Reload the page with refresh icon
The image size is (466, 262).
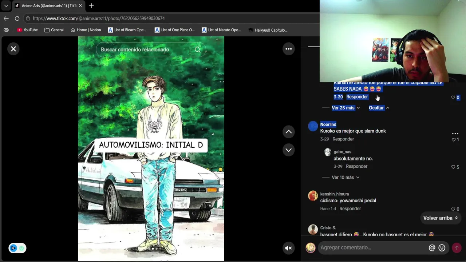click(17, 18)
